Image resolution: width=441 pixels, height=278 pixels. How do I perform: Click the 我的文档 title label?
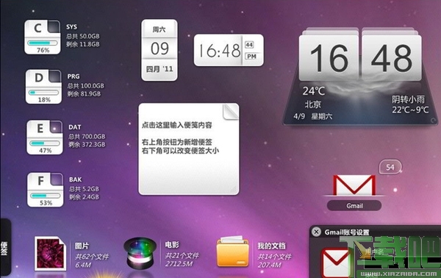tap(271, 246)
